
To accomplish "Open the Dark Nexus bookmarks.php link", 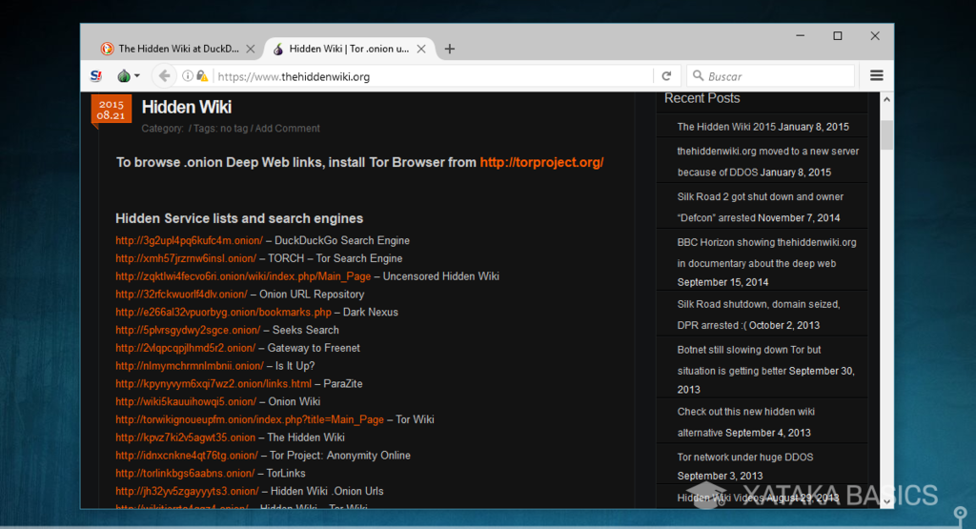I will coord(223,313).
